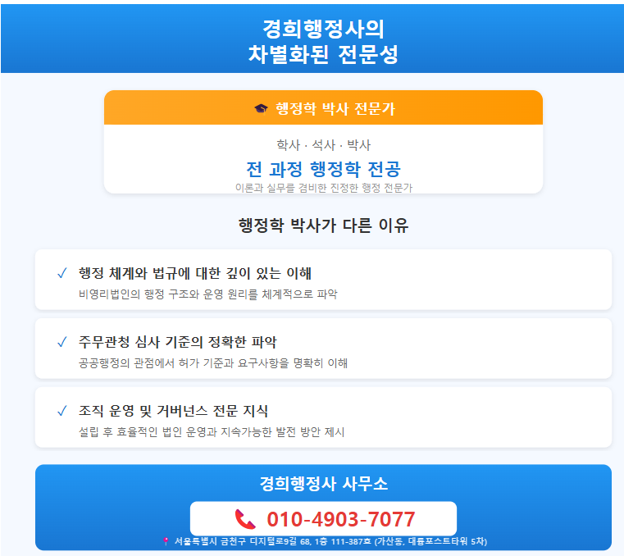Click the 학사 · 석사 · 박사 text

(x=323, y=145)
